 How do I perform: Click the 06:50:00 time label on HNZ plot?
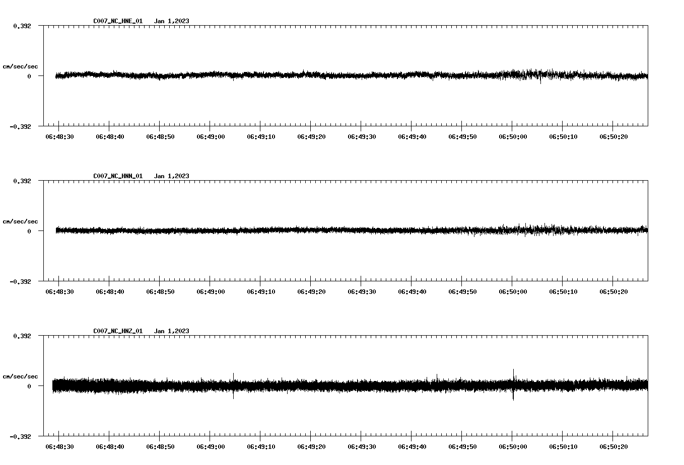tap(513, 447)
